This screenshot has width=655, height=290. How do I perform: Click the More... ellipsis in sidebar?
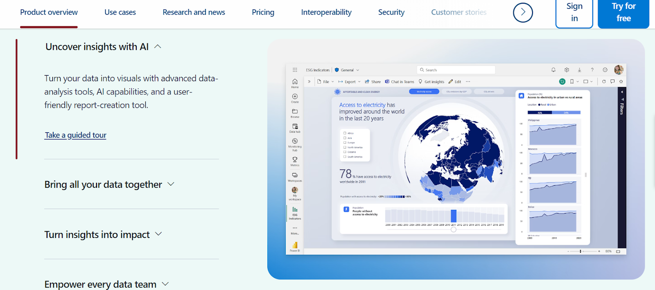(295, 230)
